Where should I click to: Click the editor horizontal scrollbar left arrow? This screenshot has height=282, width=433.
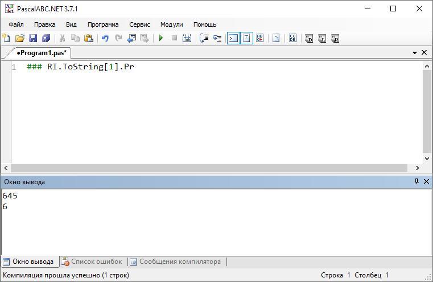point(6,168)
